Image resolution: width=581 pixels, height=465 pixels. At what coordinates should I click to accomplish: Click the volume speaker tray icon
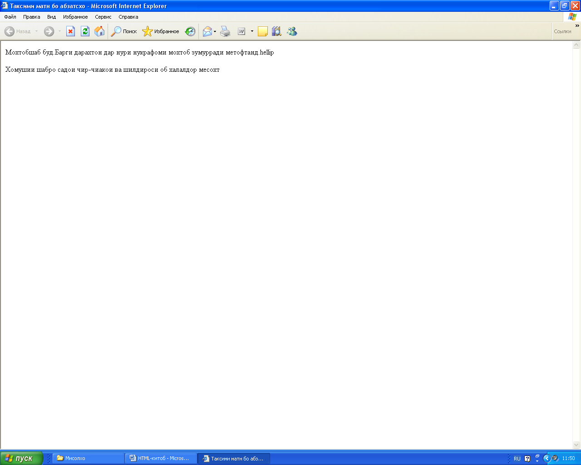click(555, 458)
